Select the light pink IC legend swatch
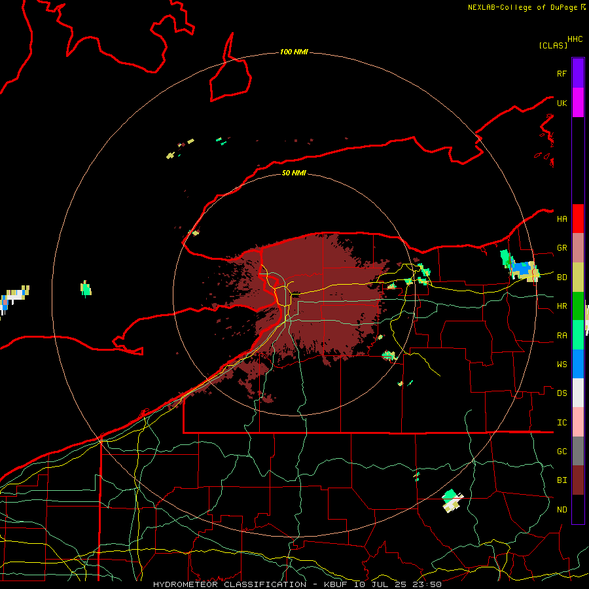The width and height of the screenshot is (589, 589). click(x=578, y=422)
